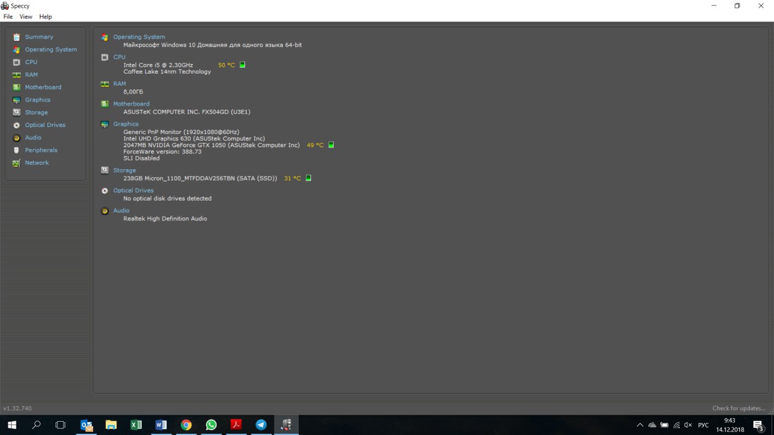The image size is (774, 435).
Task: Select CPU in the sidebar
Action: tap(31, 62)
